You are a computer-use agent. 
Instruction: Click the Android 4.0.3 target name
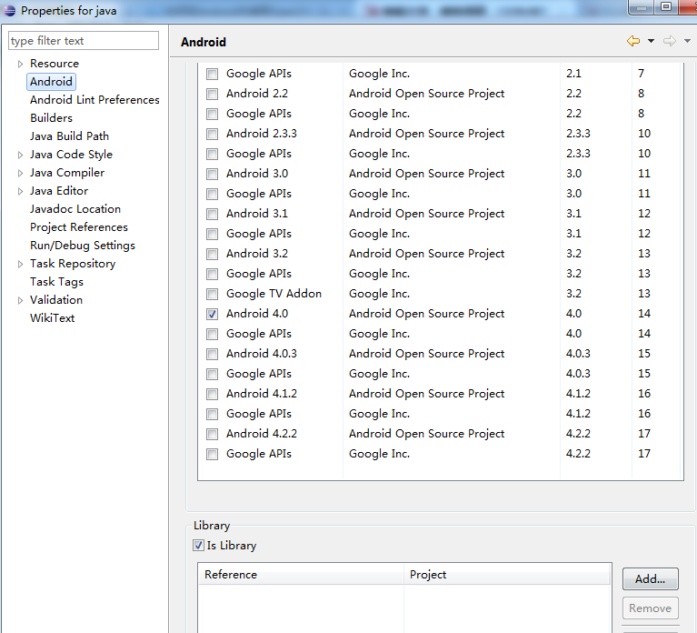pos(262,354)
